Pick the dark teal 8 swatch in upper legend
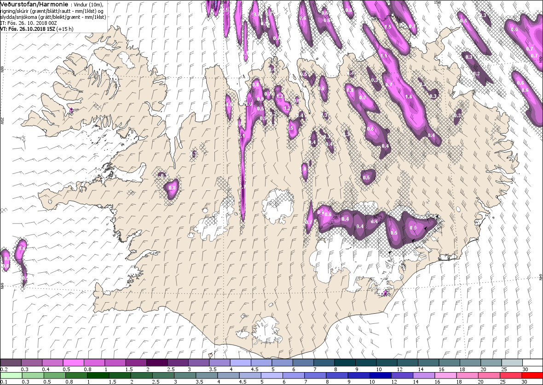This screenshot has height=385, width=543. (345, 362)
